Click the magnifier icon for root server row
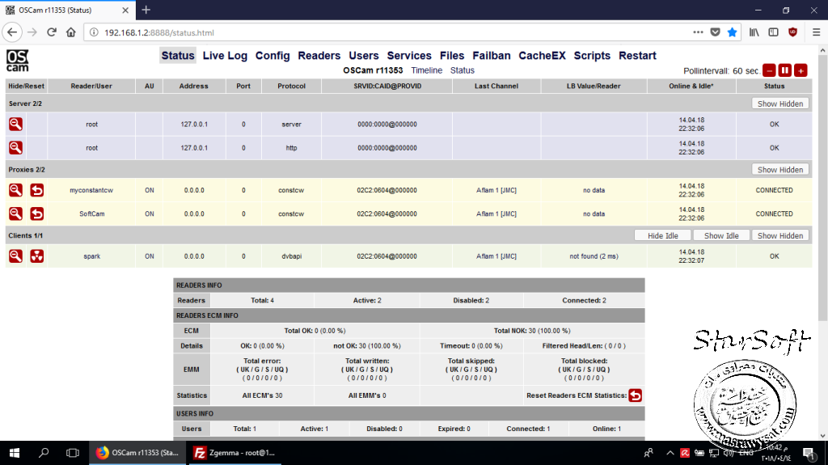Viewport: 828px width, 465px height. [x=15, y=125]
